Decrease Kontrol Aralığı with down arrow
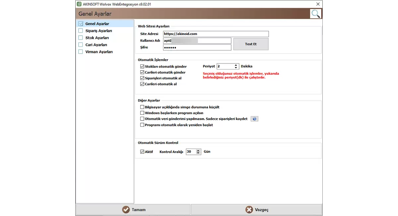This screenshot has width=398, height=216. click(x=198, y=153)
